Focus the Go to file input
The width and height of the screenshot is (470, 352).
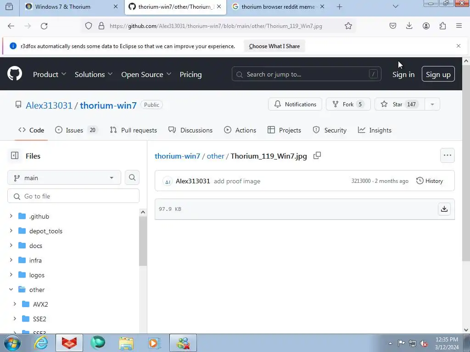click(x=73, y=196)
